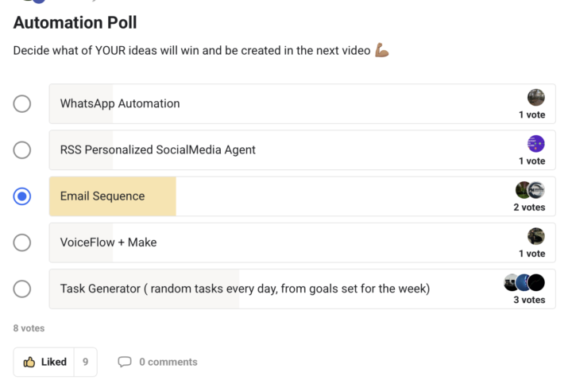
Task: Open the comments speech bubble icon
Action: tap(125, 362)
